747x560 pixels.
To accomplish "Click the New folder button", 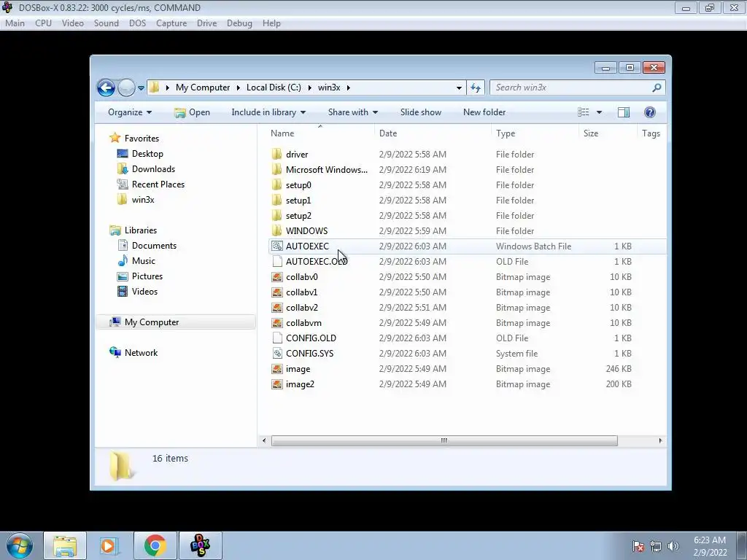I will click(484, 112).
